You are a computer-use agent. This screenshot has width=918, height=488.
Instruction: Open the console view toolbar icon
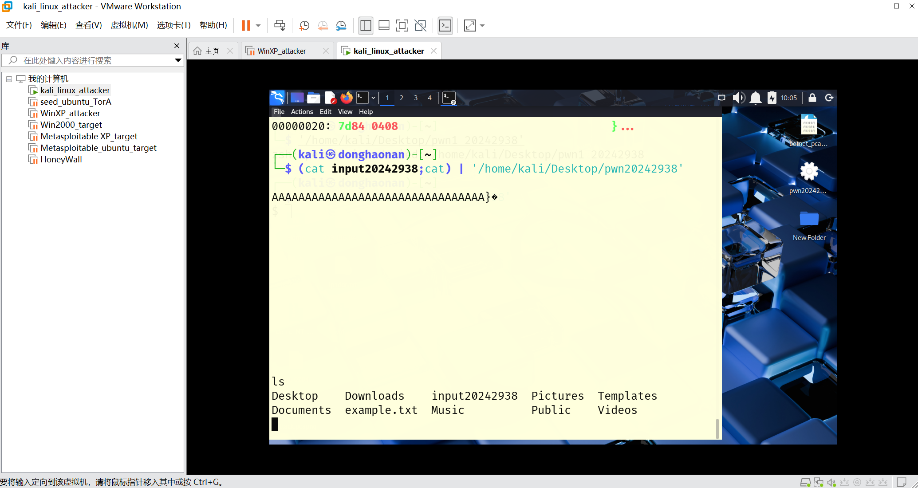445,26
